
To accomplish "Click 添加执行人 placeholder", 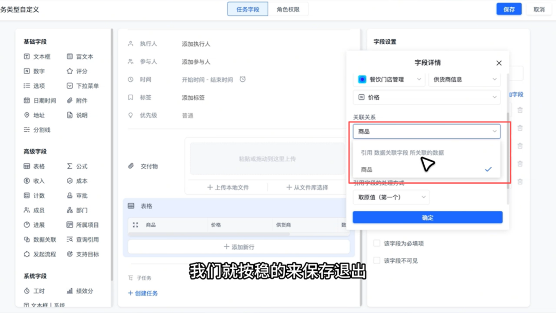I will coord(196,44).
